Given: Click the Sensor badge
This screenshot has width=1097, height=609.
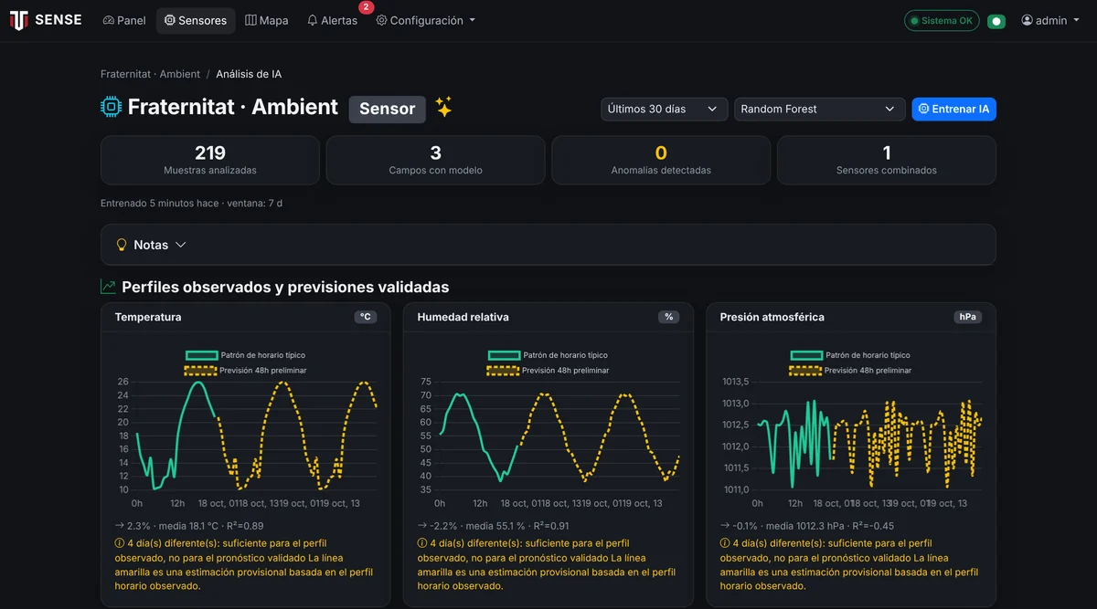Looking at the screenshot, I should click(388, 109).
